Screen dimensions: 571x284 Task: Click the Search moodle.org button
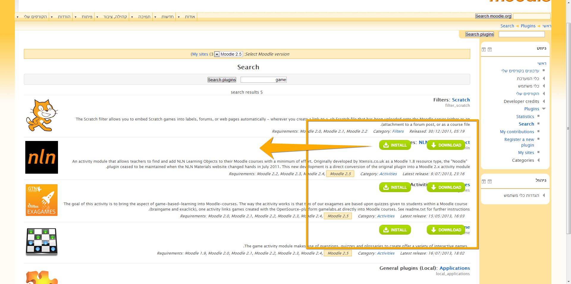[493, 16]
